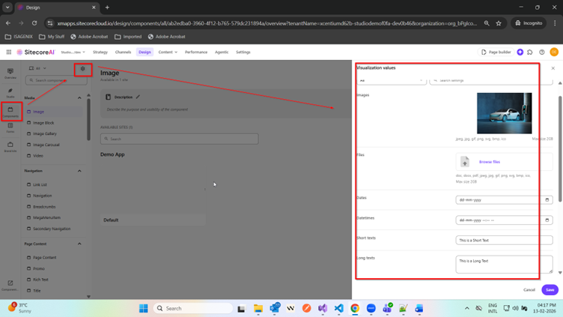Click the file upload icon beside Browse files

465,162
